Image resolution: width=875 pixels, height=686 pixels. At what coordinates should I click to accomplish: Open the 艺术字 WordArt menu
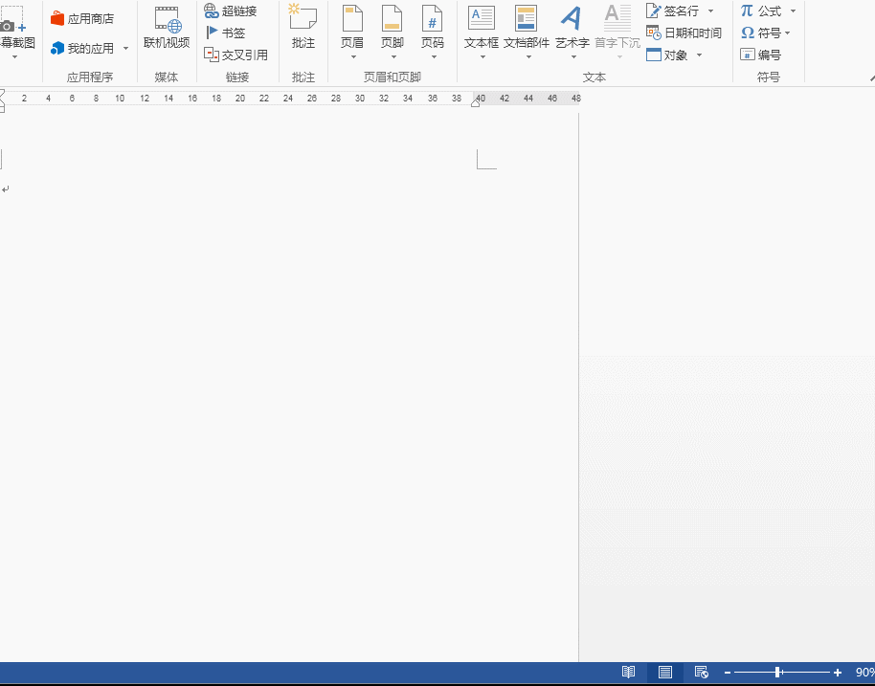572,56
